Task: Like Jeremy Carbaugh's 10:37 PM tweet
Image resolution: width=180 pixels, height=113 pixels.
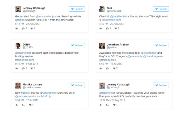Action: [114, 105]
